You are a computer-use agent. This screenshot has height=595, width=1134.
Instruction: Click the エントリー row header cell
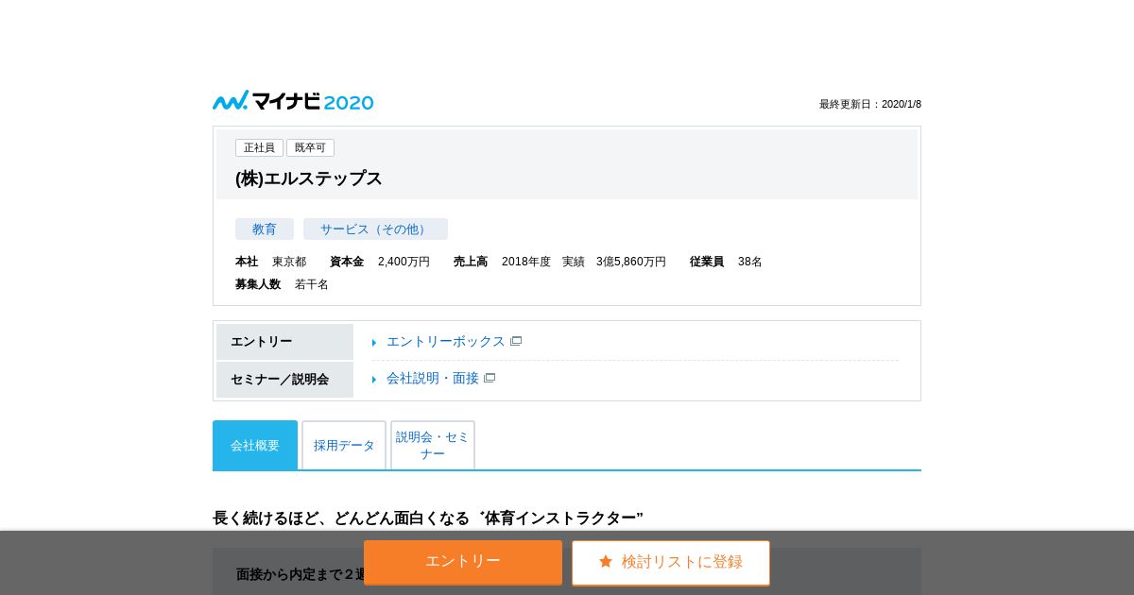point(284,342)
